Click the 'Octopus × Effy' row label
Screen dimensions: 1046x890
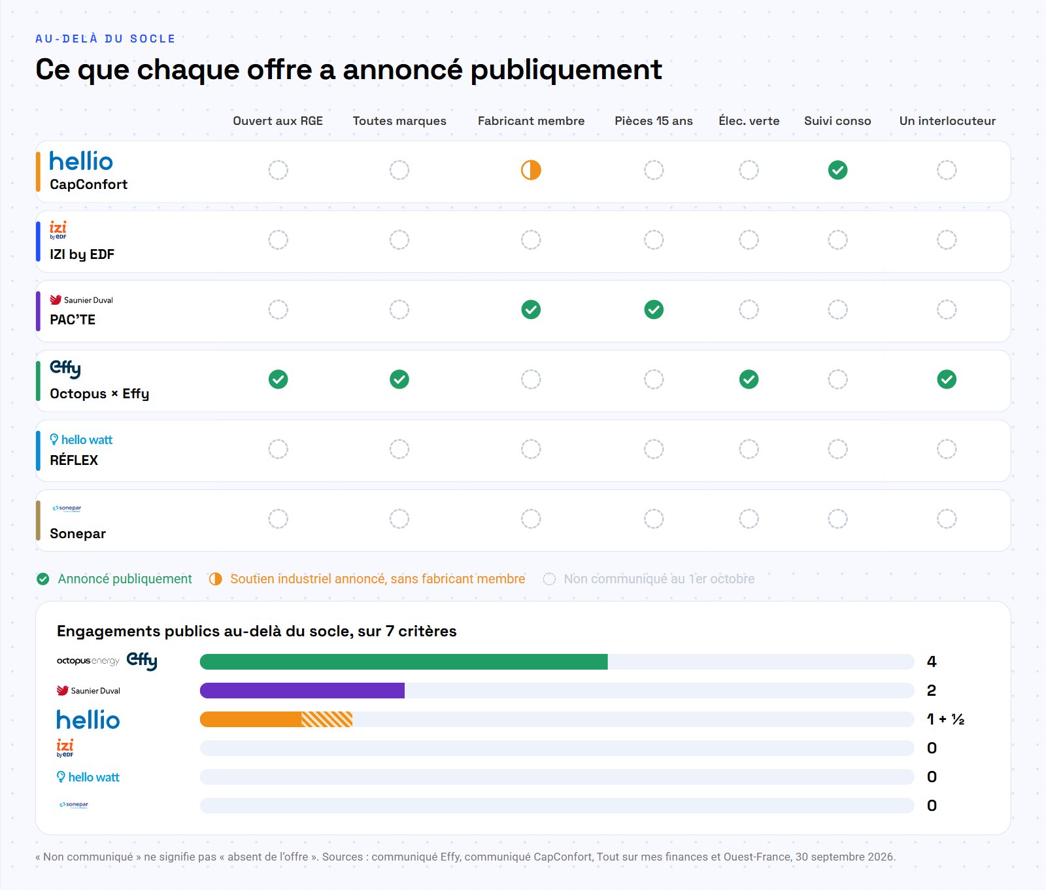point(99,394)
